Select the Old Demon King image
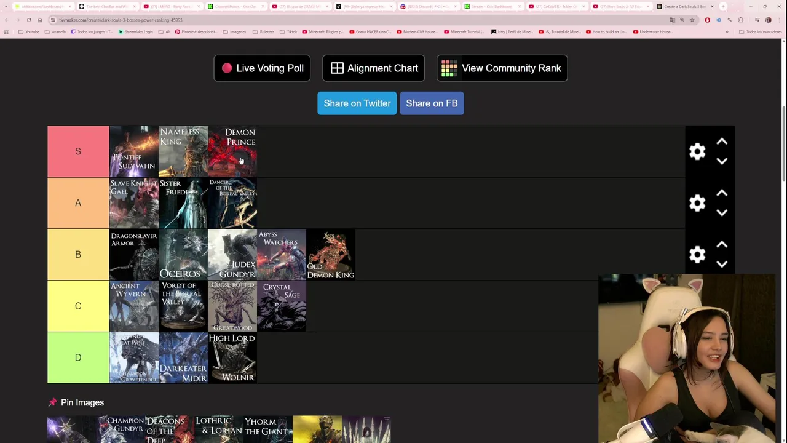The width and height of the screenshot is (787, 443). tap(331, 255)
